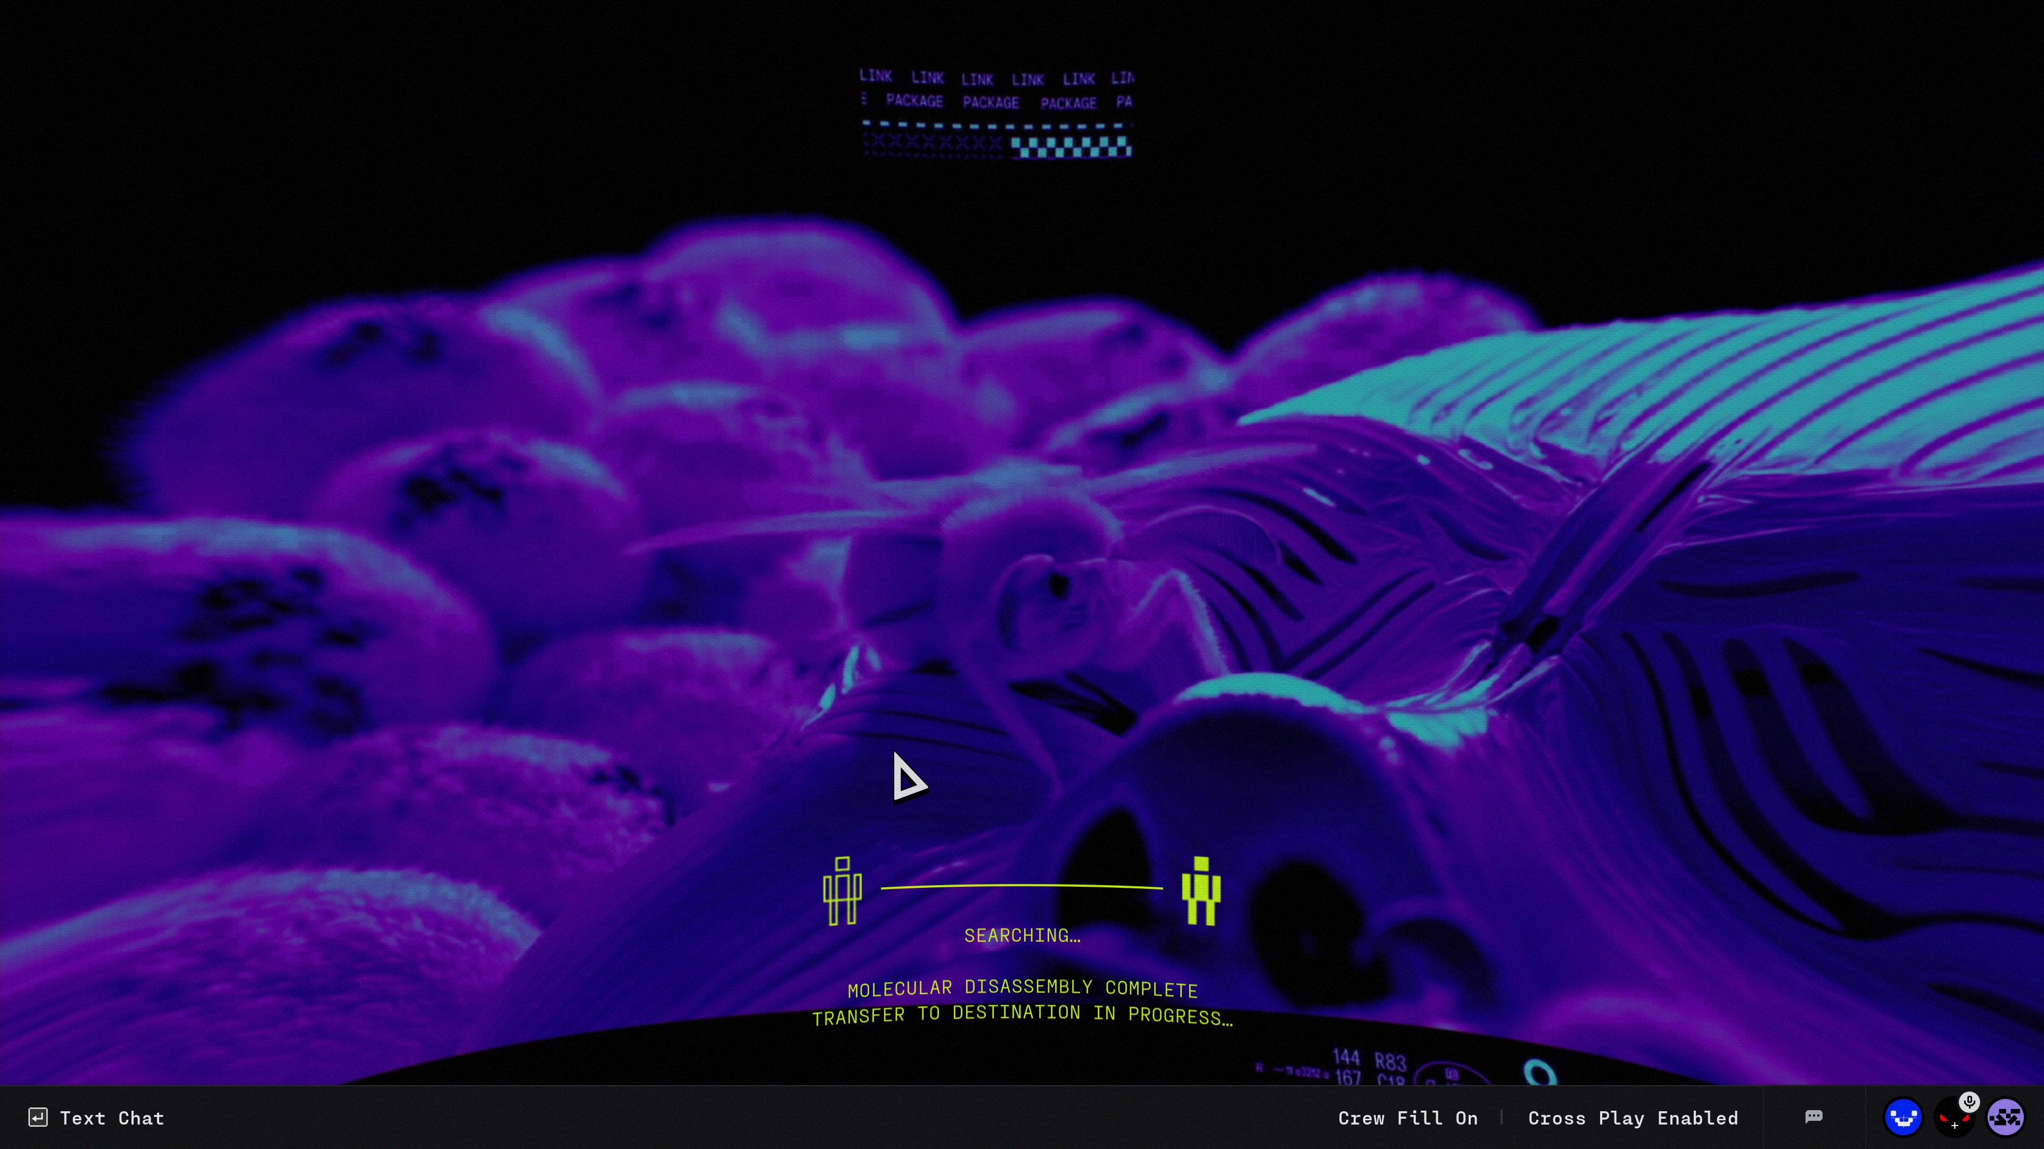Mute the microphone badge on the avatar
This screenshot has width=2044, height=1149.
1968,1102
